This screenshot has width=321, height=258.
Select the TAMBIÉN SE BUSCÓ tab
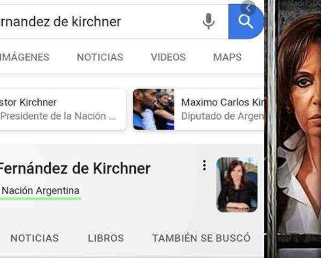(202, 238)
